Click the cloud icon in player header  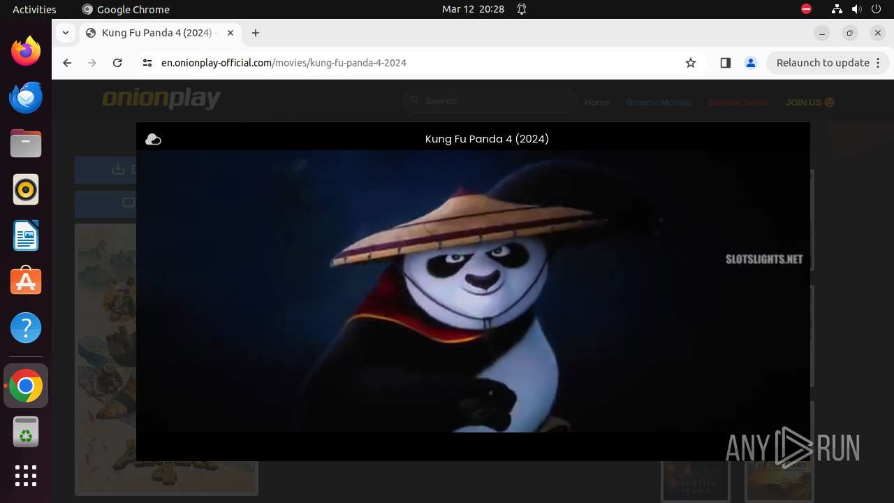pyautogui.click(x=153, y=140)
